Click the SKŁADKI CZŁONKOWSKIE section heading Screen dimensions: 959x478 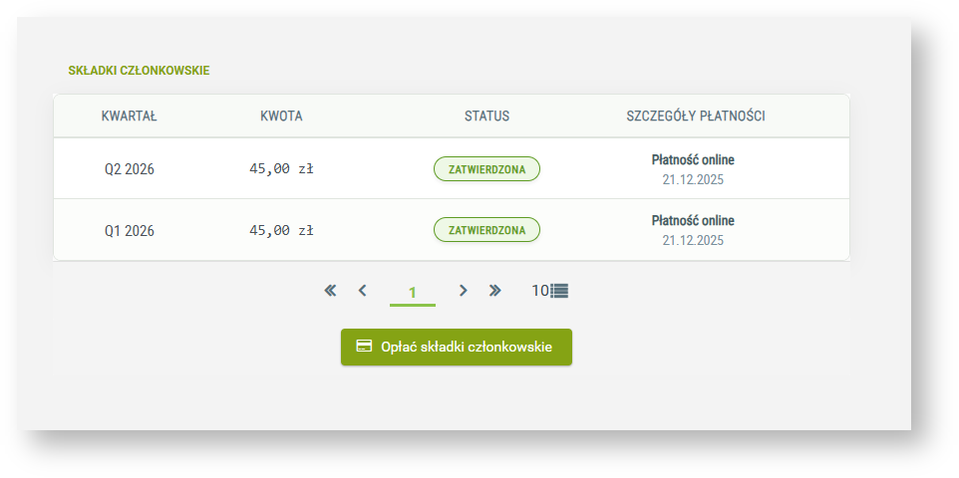[x=139, y=71]
